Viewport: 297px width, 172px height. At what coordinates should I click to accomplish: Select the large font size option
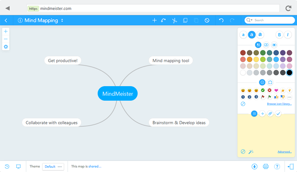pos(260,35)
